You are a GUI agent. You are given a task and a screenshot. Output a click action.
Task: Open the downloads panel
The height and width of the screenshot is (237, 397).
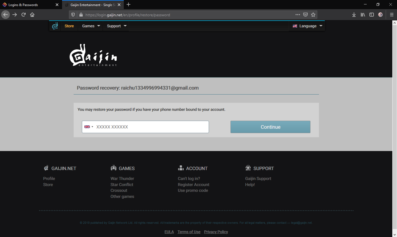354,15
